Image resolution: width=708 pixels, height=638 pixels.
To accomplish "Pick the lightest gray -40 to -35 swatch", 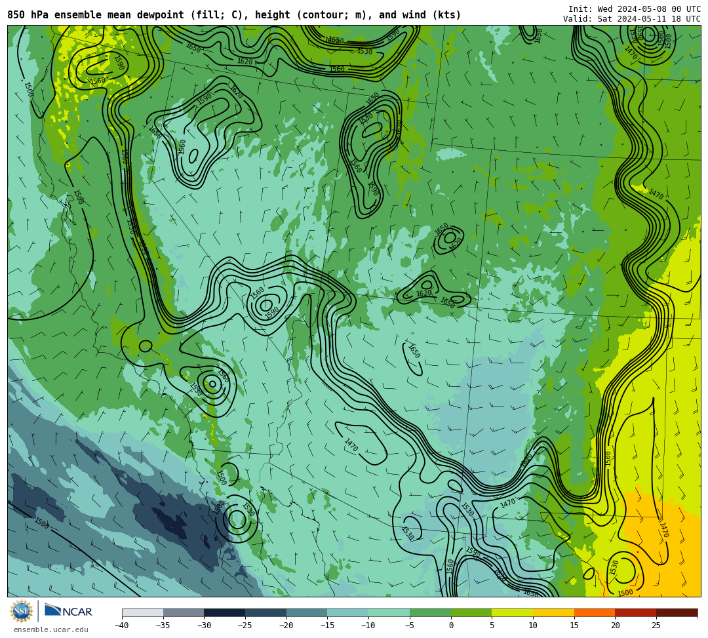I will click(x=143, y=612).
